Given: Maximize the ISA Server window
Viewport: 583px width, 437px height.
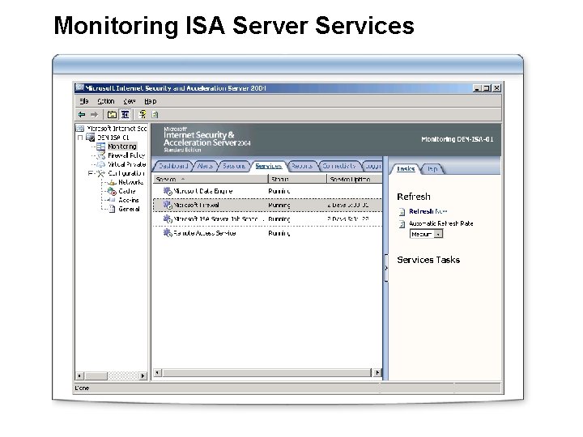Looking at the screenshot, I should pyautogui.click(x=487, y=88).
